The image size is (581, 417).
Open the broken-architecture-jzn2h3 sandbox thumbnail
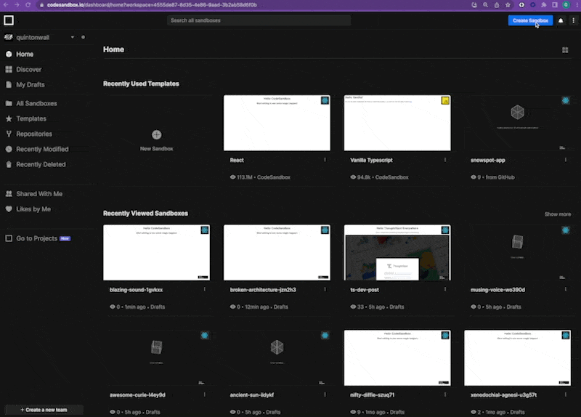tap(277, 252)
